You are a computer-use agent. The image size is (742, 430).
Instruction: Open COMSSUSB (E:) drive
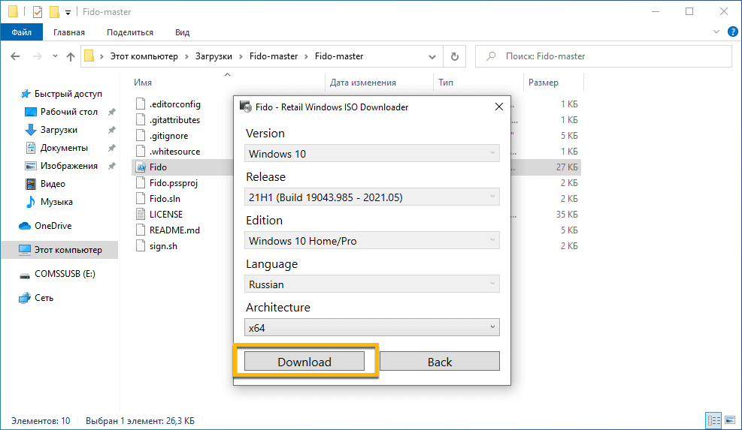[65, 274]
